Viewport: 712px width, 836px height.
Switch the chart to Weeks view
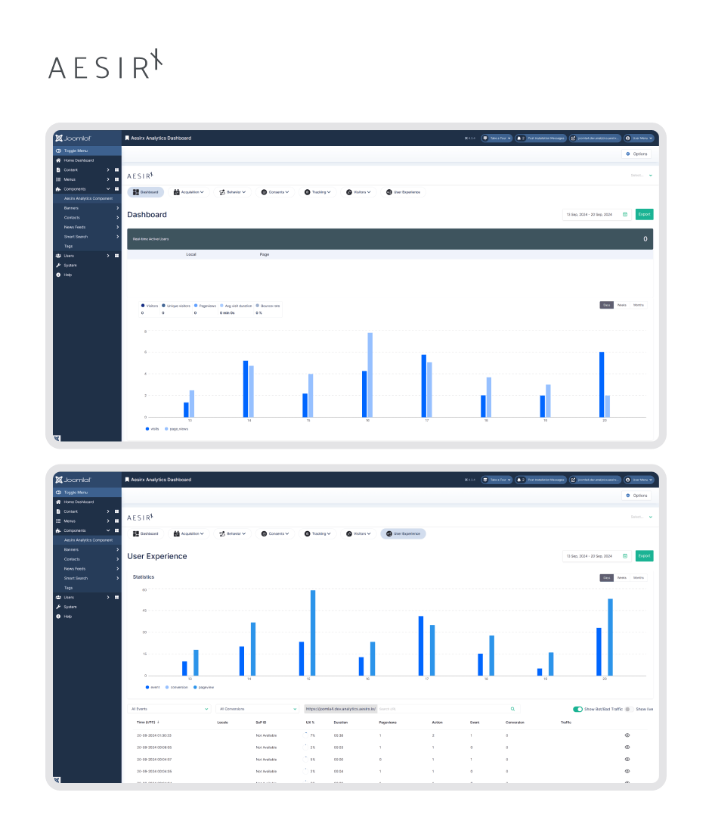coord(622,305)
